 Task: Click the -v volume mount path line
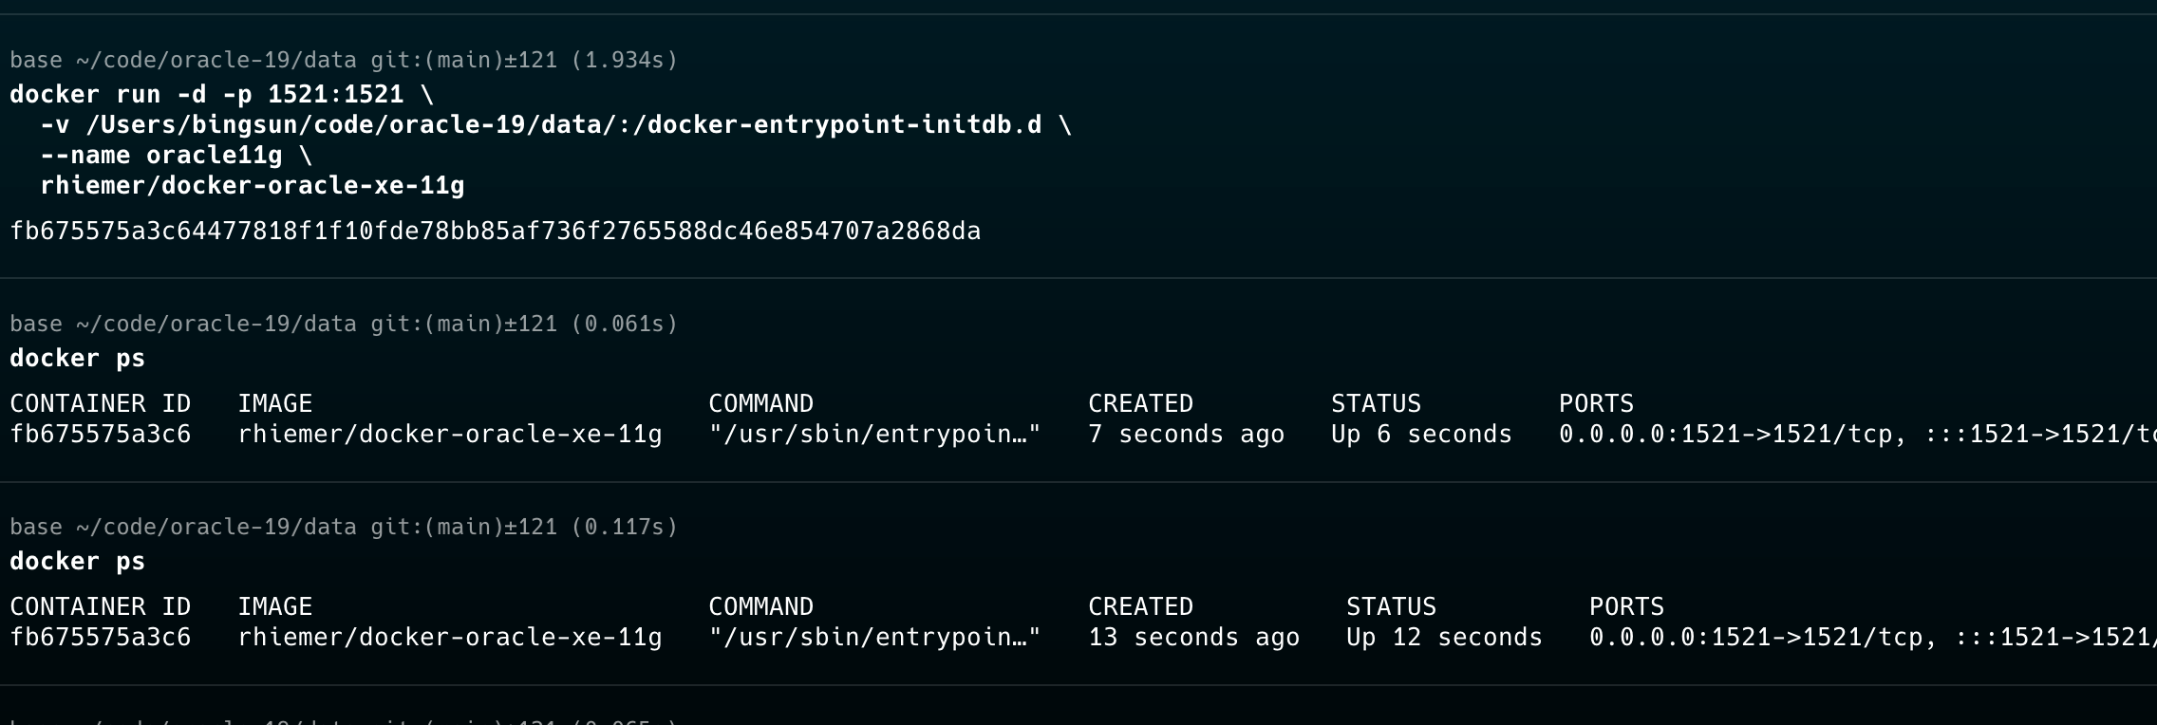pos(556,125)
